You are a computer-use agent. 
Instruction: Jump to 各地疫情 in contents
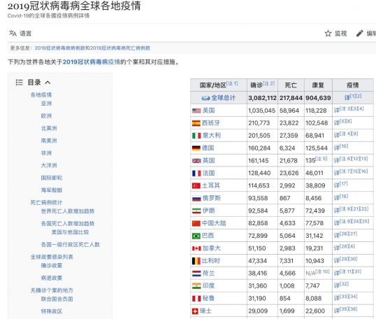click(41, 95)
